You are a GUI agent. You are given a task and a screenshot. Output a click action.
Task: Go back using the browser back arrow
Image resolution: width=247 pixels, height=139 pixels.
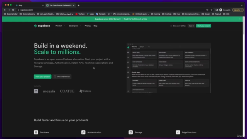5,10
